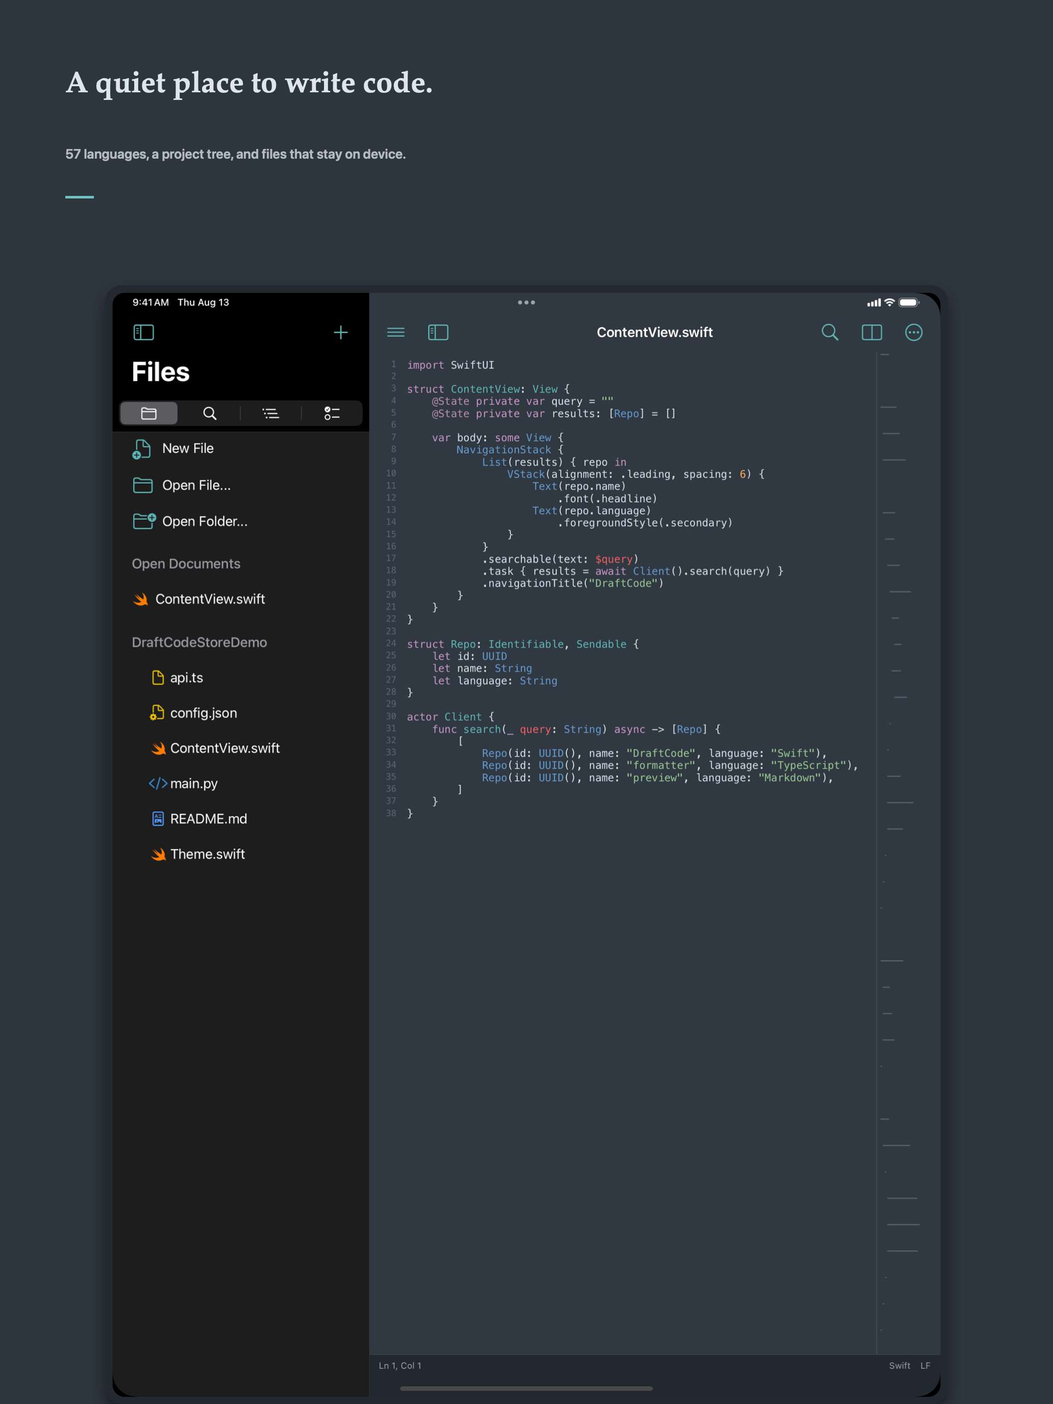
Task: Click line number 24 in gutter
Action: pos(391,644)
